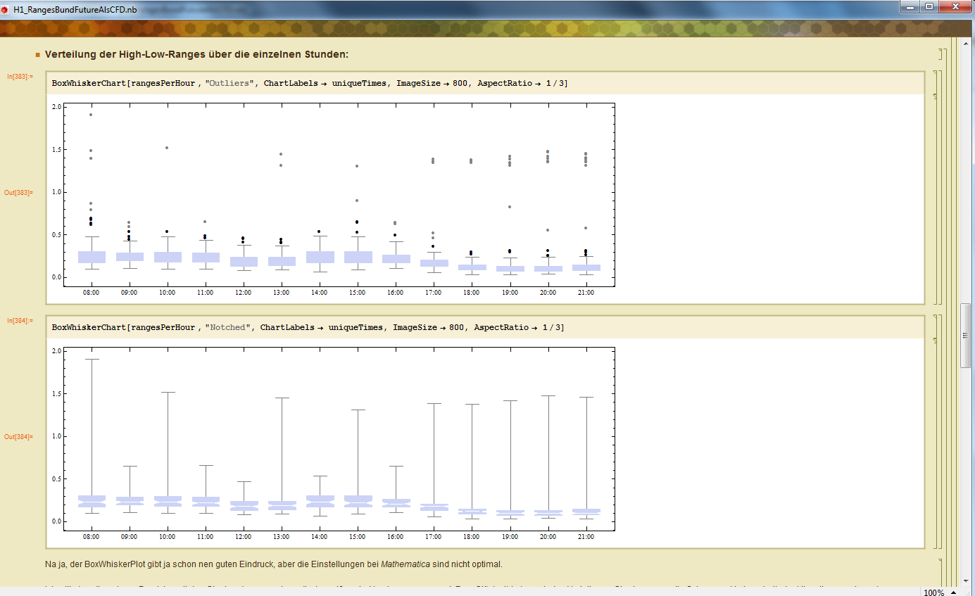Click the scroll-up arrow of the vertical scrollbar
The height and width of the screenshot is (596, 975).
pyautogui.click(x=965, y=44)
